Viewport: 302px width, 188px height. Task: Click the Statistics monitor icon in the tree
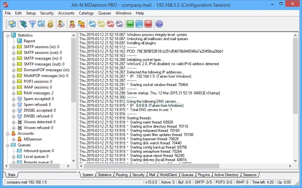[x=13, y=35]
